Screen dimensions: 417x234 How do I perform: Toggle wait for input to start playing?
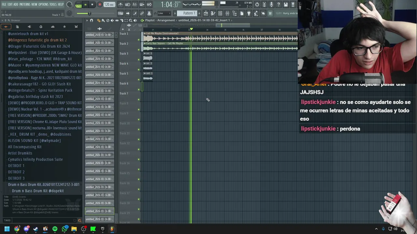pos(128,5)
